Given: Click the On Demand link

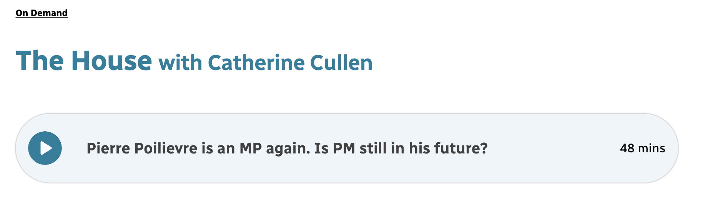Looking at the screenshot, I should click(x=42, y=13).
